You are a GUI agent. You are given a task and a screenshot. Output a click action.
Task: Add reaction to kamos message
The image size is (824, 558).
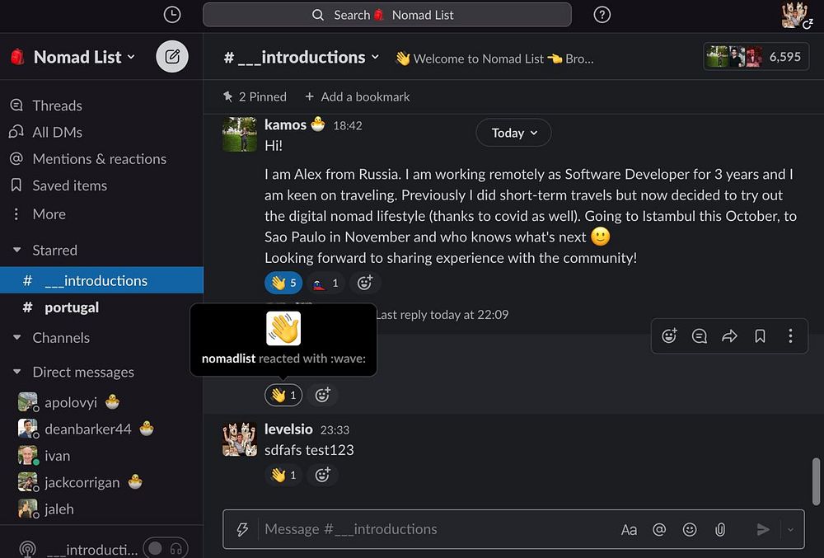(x=365, y=284)
